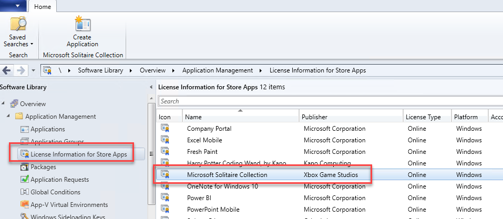Click the breadcrumb root console icon
The width and height of the screenshot is (503, 219).
pyautogui.click(x=47, y=70)
